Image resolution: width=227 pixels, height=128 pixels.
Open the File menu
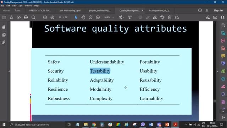click(2, 6)
